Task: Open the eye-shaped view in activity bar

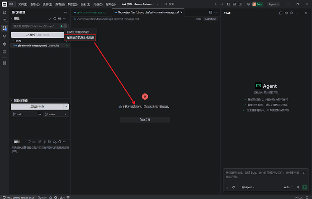Action: [x=5, y=36]
